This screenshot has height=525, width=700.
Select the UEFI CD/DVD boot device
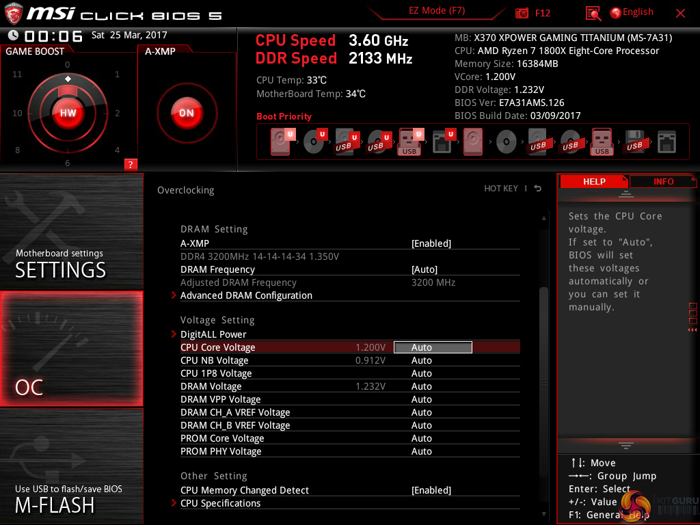314,142
